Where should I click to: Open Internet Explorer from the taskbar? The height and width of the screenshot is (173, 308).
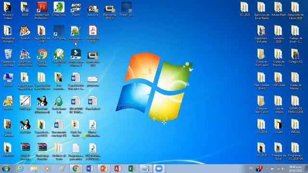click(20, 169)
